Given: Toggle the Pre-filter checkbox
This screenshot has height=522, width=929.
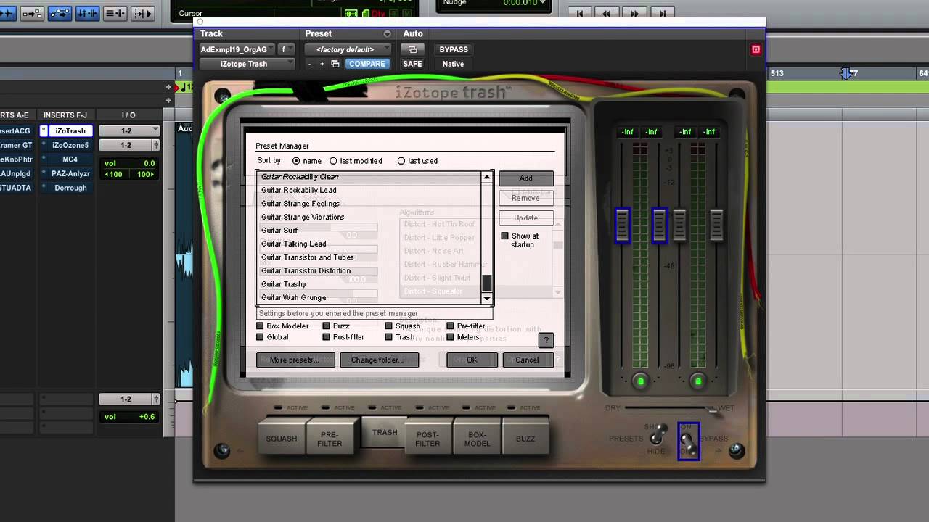Looking at the screenshot, I should (451, 326).
